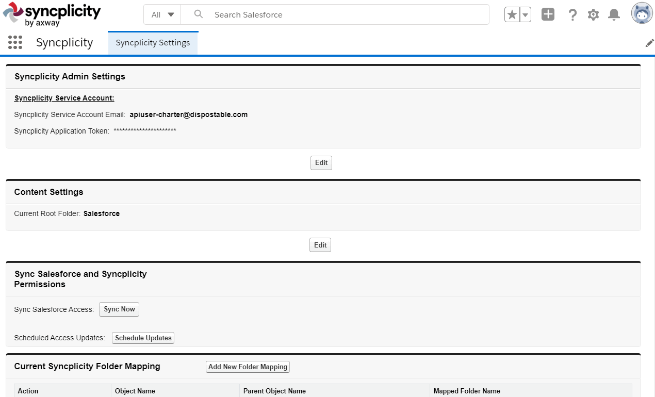Click Sync Now for Salesforce Access
Viewport: 655px width, 397px height.
click(119, 309)
